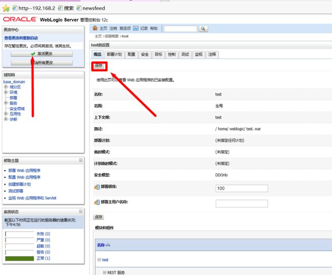
Task: Focus the console search field
Action: pos(180,29)
